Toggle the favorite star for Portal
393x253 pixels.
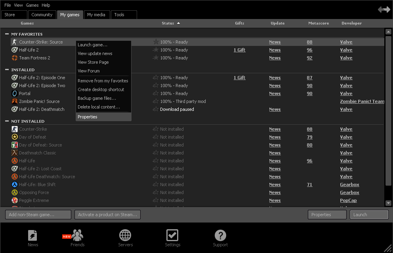pos(156,93)
